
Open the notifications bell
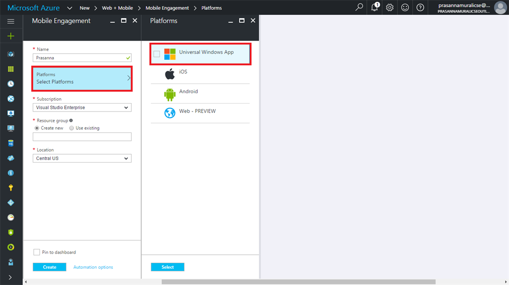click(x=375, y=7)
